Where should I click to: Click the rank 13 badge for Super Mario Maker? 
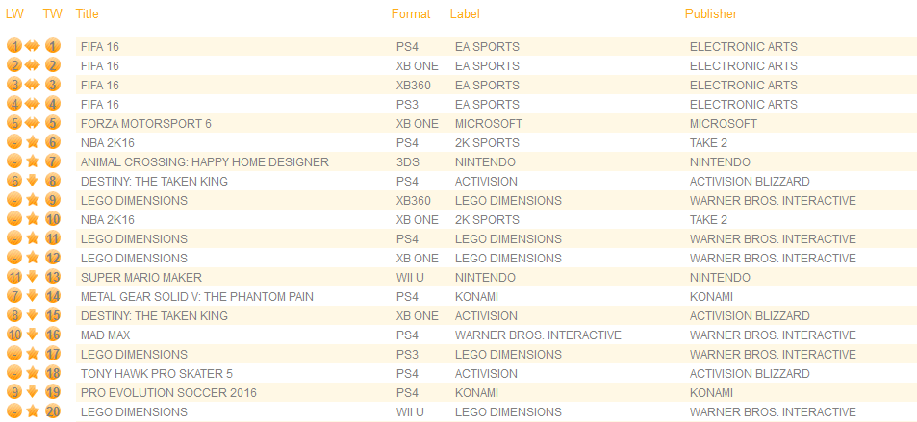pos(53,277)
